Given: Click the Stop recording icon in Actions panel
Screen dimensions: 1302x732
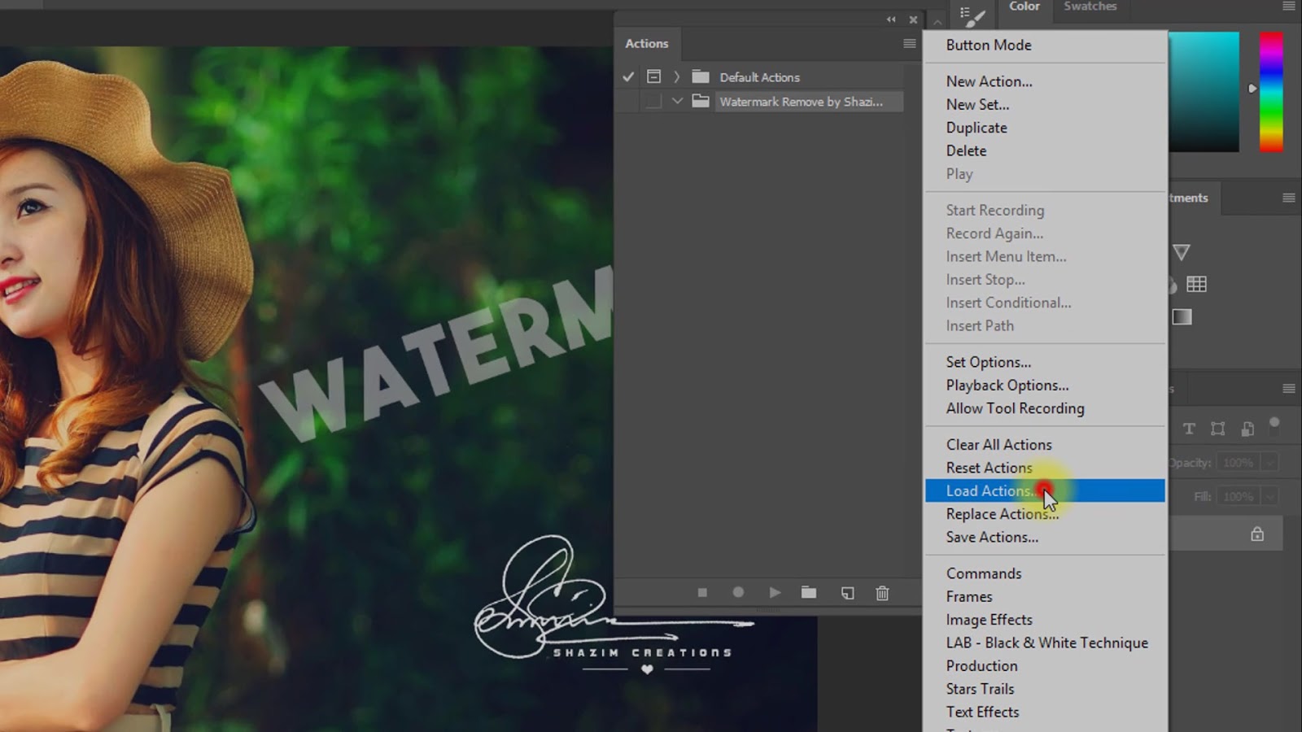Looking at the screenshot, I should click(702, 593).
